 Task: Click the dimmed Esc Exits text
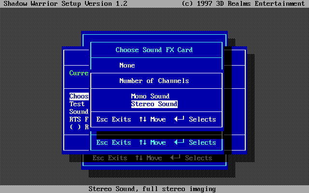click(110, 158)
